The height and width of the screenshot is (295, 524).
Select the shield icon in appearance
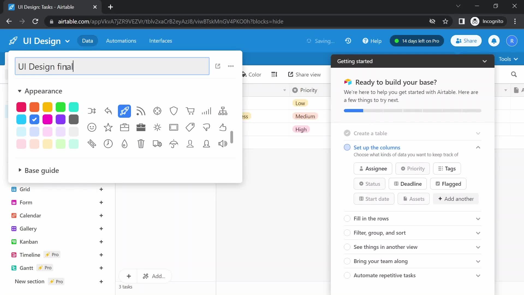click(174, 111)
